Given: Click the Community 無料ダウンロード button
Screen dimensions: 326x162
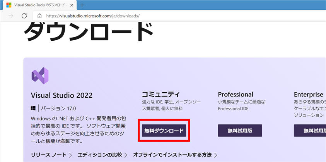Looking at the screenshot, I should (x=164, y=131).
